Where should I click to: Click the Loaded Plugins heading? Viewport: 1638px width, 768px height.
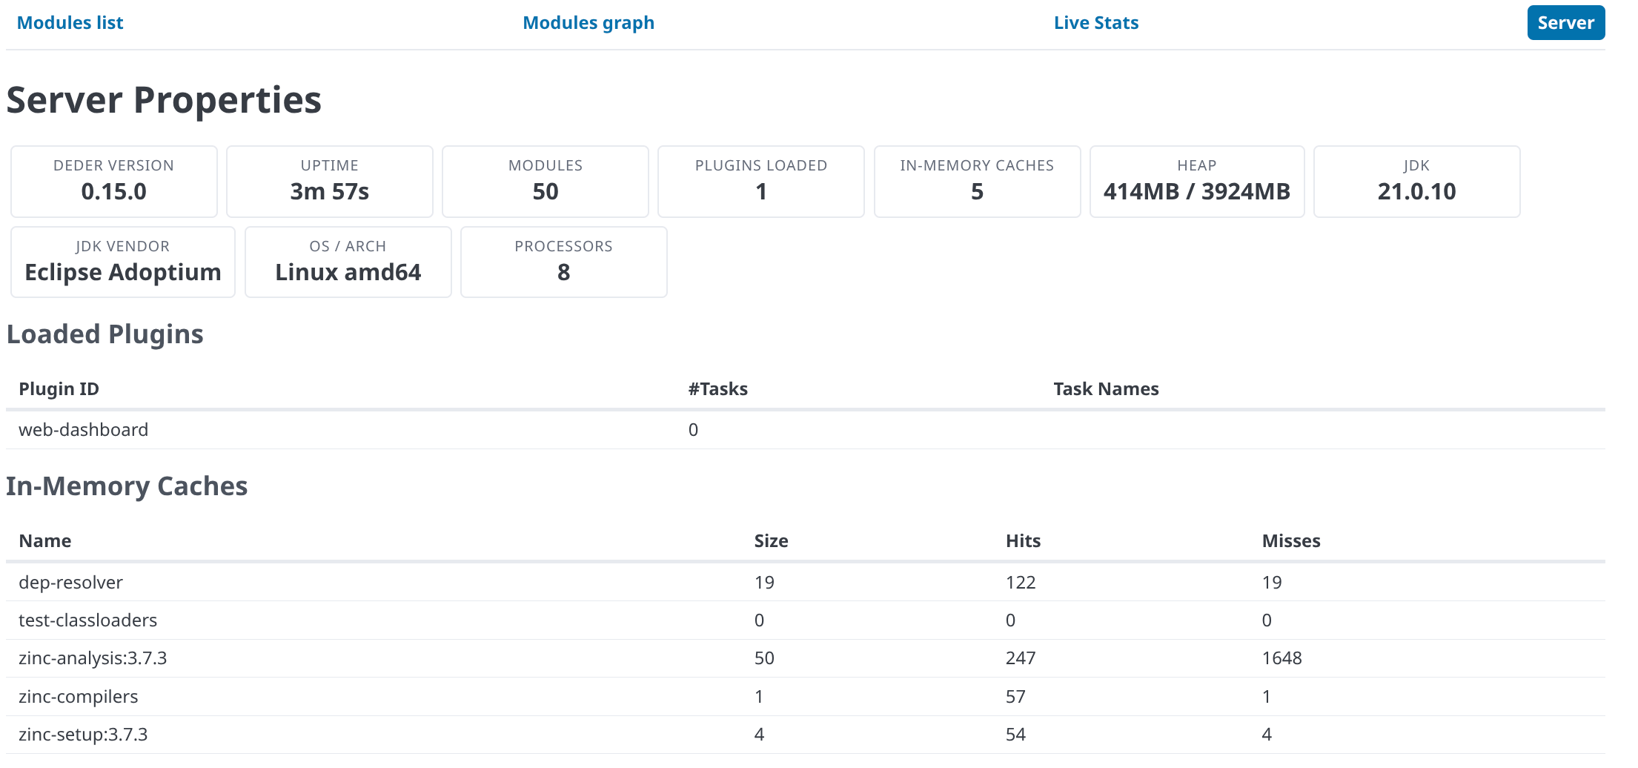(105, 334)
